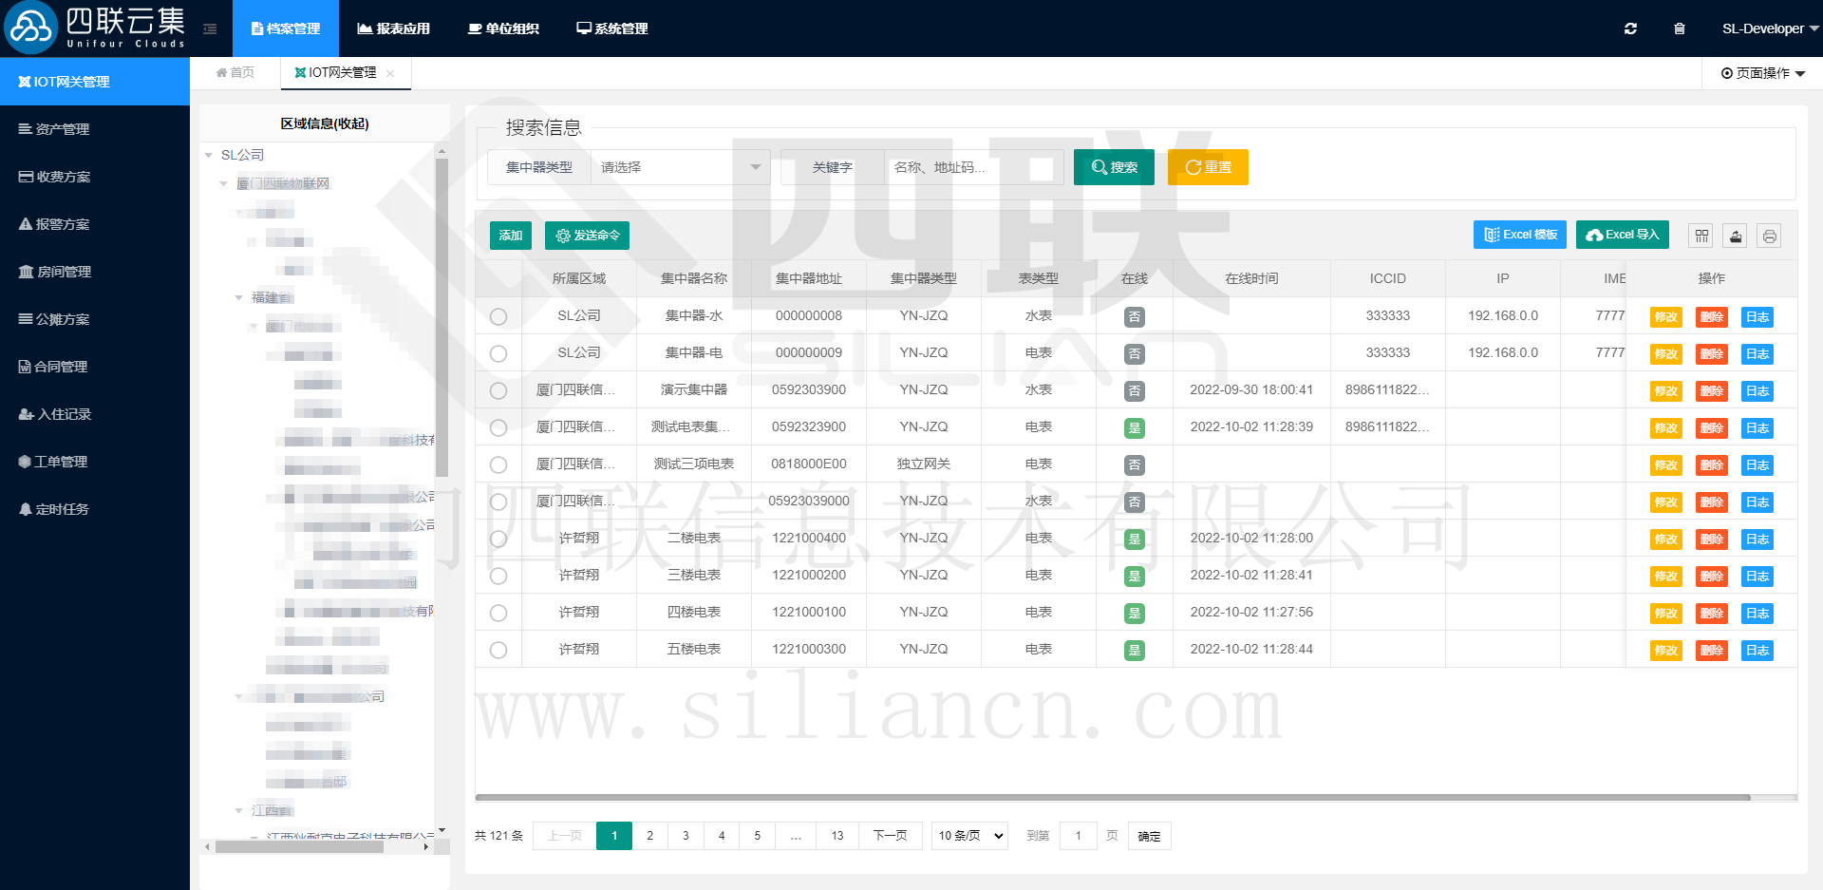
Task: Click the yellow 重置 button
Action: pyautogui.click(x=1208, y=167)
